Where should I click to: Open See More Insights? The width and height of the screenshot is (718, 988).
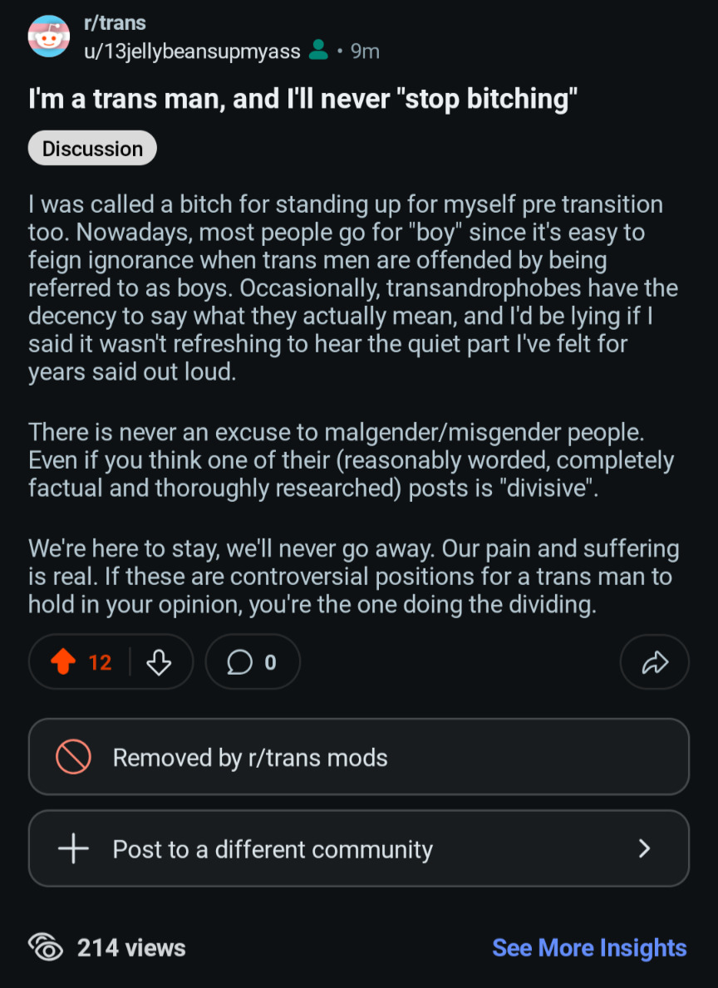point(589,948)
